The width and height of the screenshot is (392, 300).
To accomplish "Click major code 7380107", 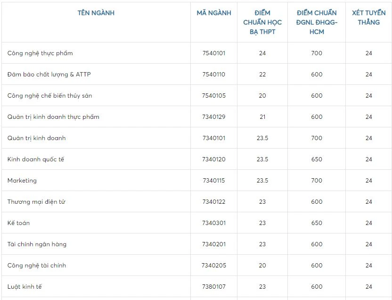I will pyautogui.click(x=214, y=287).
